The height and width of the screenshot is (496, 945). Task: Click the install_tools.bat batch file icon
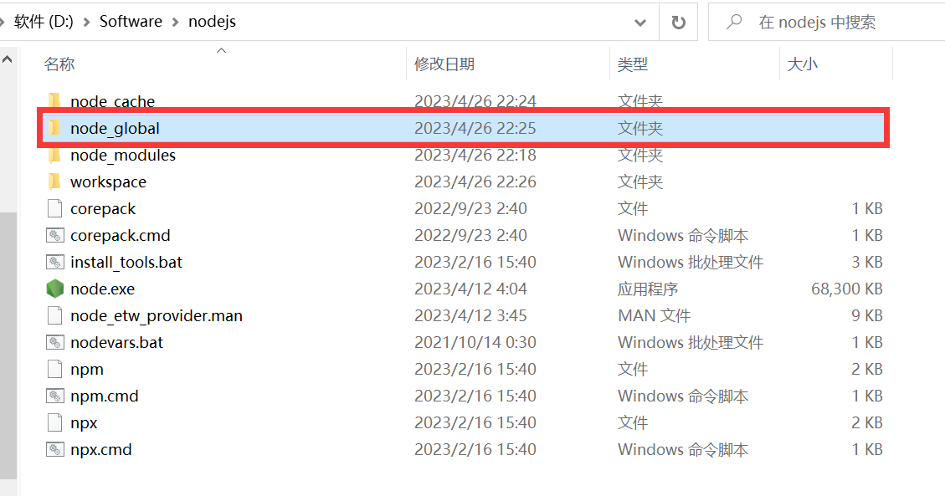(53, 262)
